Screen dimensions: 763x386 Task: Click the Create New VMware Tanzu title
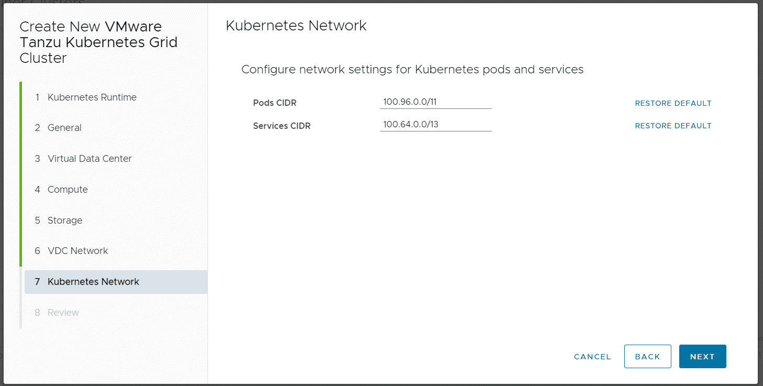[98, 42]
